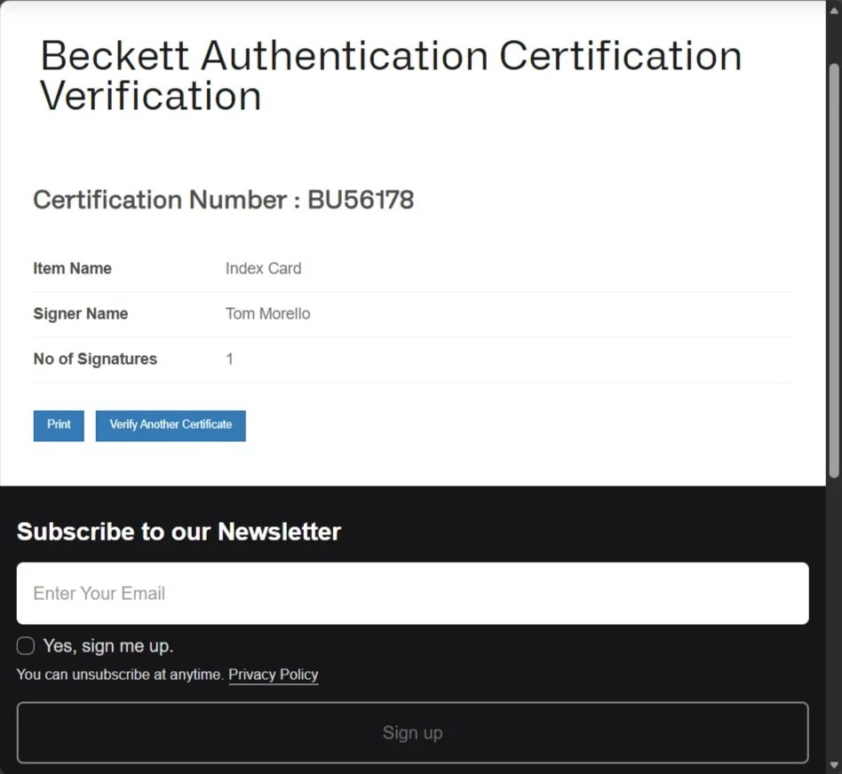
Task: Click Verify Another Certificate button
Action: (x=171, y=426)
